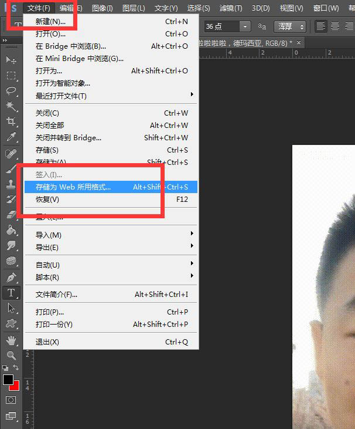Open the 图层(L) menu
Image resolution: width=355 pixels, height=429 pixels.
134,8
